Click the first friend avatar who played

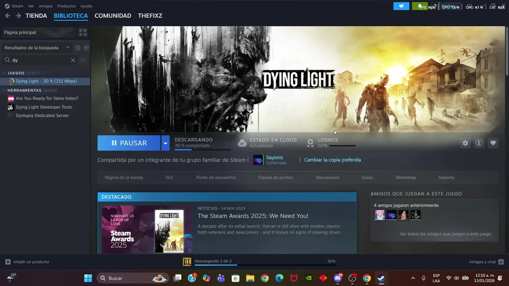(x=380, y=215)
